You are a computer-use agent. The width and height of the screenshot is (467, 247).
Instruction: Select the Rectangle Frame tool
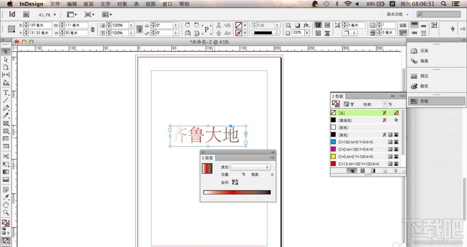click(6, 123)
